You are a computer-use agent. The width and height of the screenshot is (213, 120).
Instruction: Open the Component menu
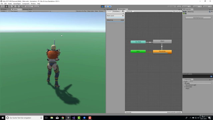pyautogui.click(x=26, y=4)
